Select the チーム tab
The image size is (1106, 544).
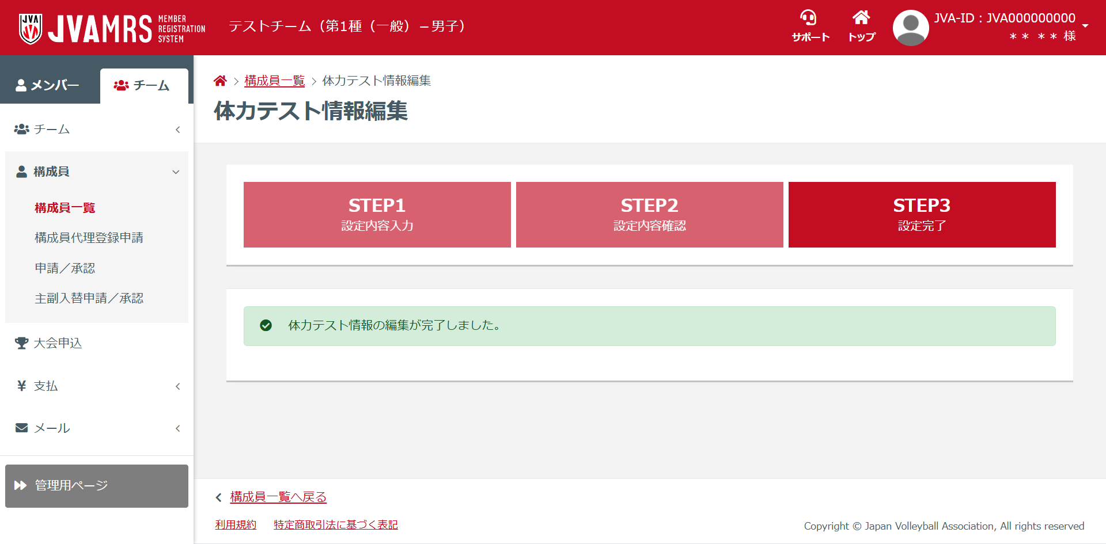(x=143, y=86)
